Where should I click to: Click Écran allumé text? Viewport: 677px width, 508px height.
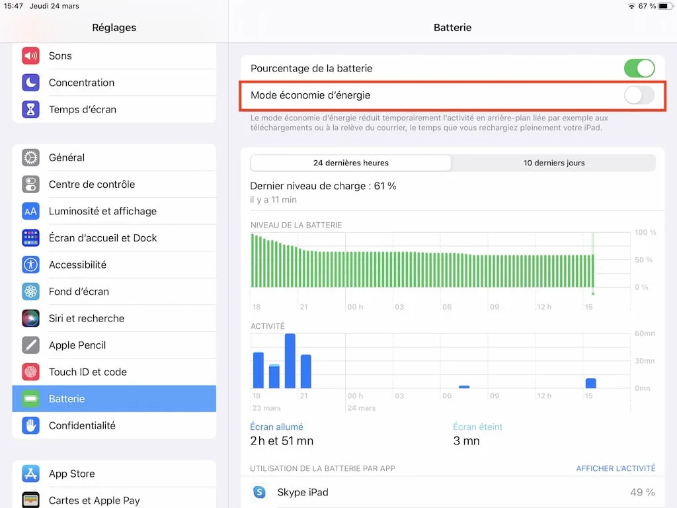click(276, 427)
